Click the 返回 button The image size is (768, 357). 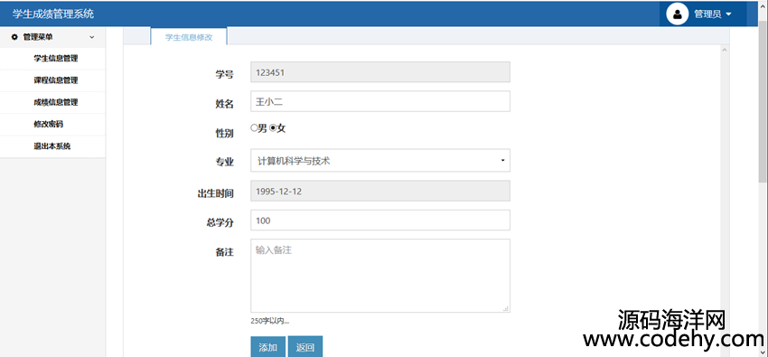click(305, 347)
